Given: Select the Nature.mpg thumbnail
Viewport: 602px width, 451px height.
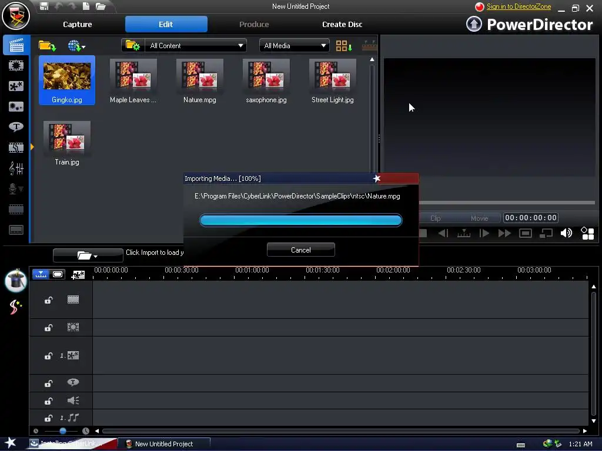Looking at the screenshot, I should [200, 81].
